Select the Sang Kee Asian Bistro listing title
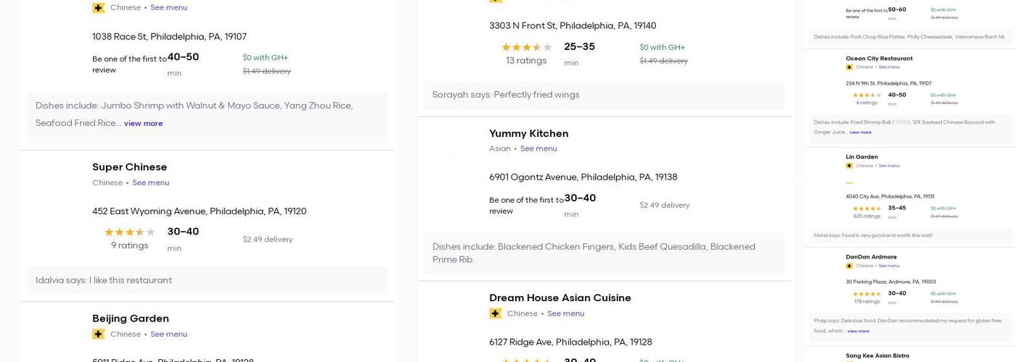Viewport: 1016px width, 362px height. [877, 355]
